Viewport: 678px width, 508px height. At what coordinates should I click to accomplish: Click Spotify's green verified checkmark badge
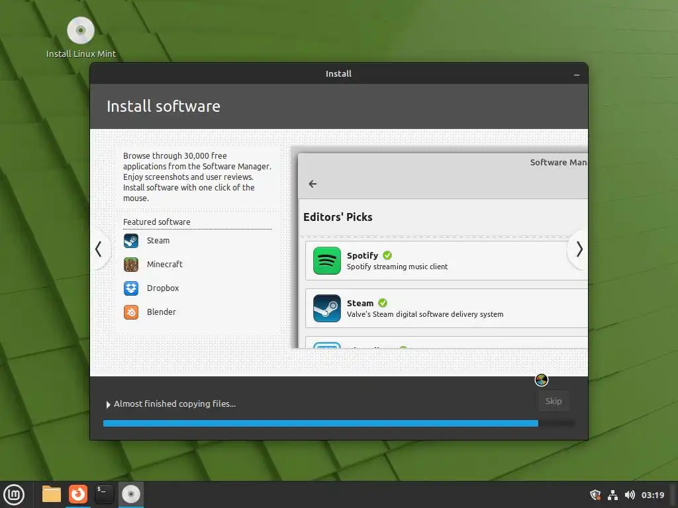point(387,255)
